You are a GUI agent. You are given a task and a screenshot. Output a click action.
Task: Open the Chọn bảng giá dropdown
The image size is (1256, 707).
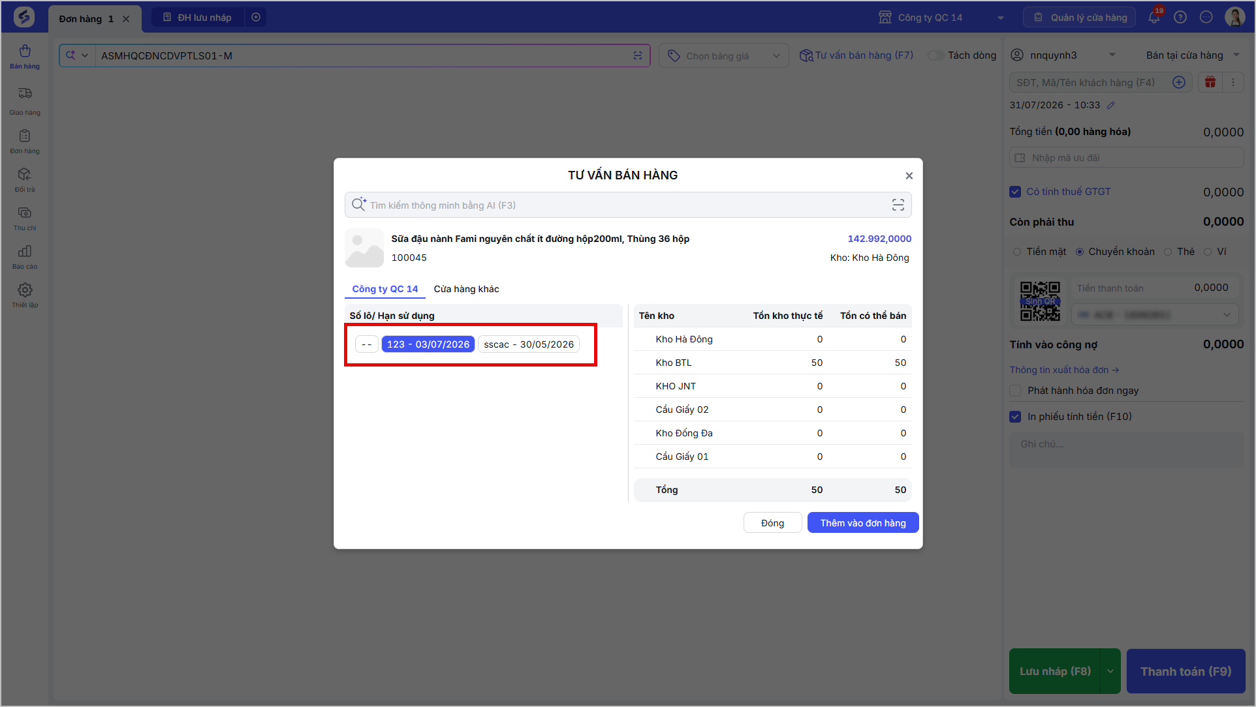pos(724,56)
